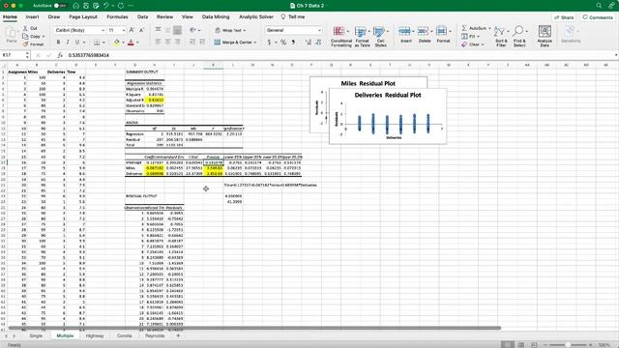Open Conditional Formatting menu
The height and width of the screenshot is (348, 619).
(x=341, y=37)
